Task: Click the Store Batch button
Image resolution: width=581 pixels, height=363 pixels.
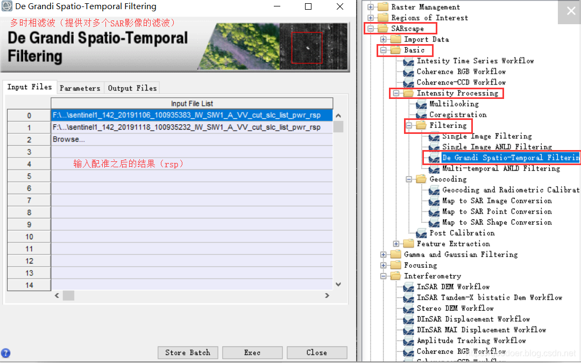Action: point(188,353)
